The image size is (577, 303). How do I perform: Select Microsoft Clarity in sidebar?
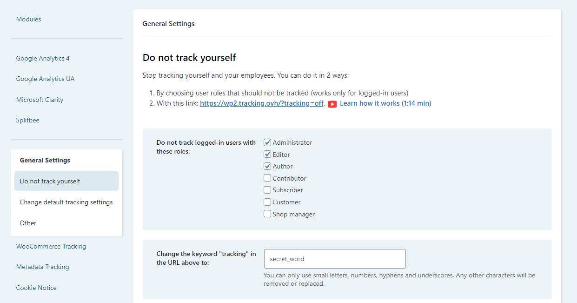(40, 100)
